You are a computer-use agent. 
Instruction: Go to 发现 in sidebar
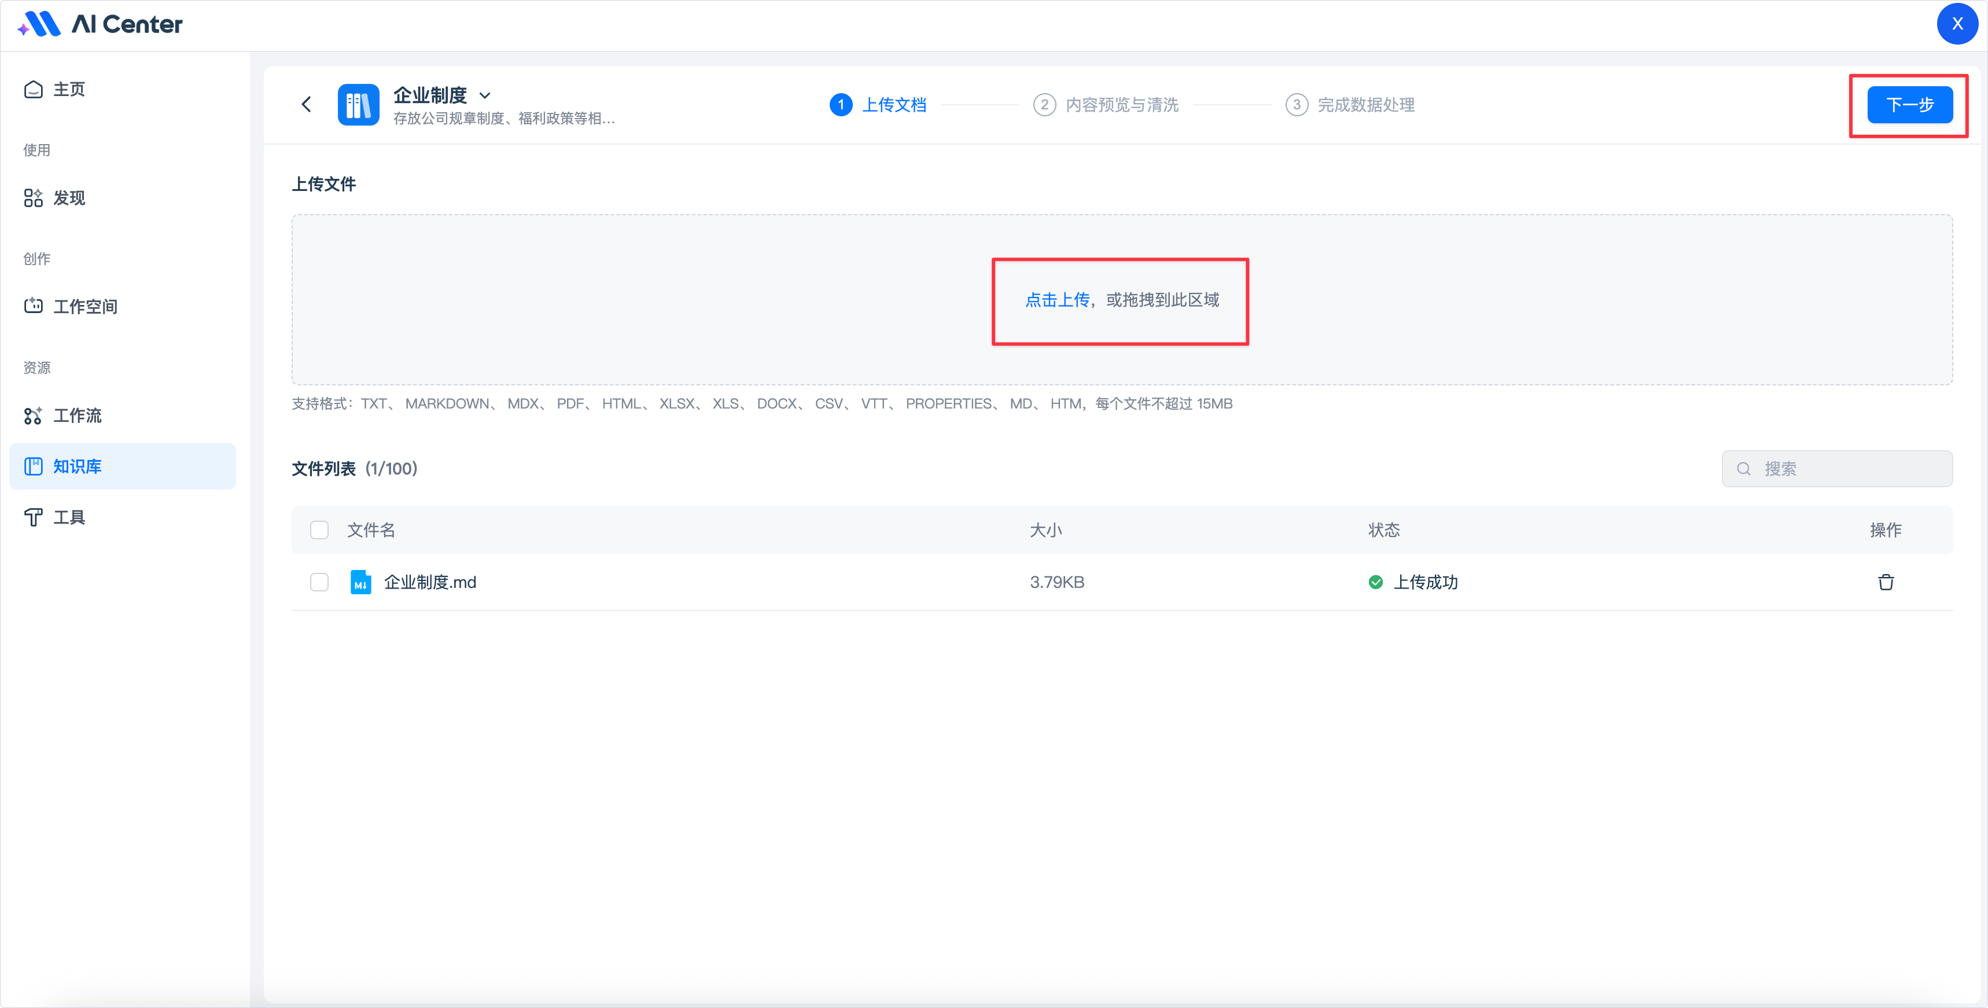(69, 198)
